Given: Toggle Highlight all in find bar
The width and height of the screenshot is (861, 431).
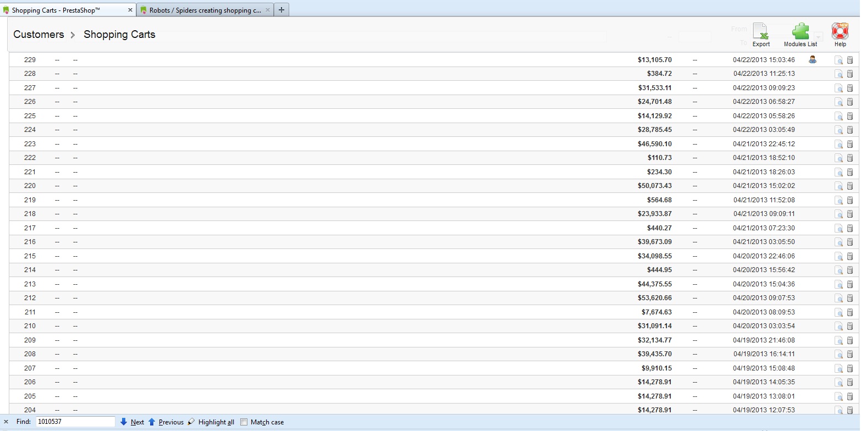Looking at the screenshot, I should (x=211, y=422).
